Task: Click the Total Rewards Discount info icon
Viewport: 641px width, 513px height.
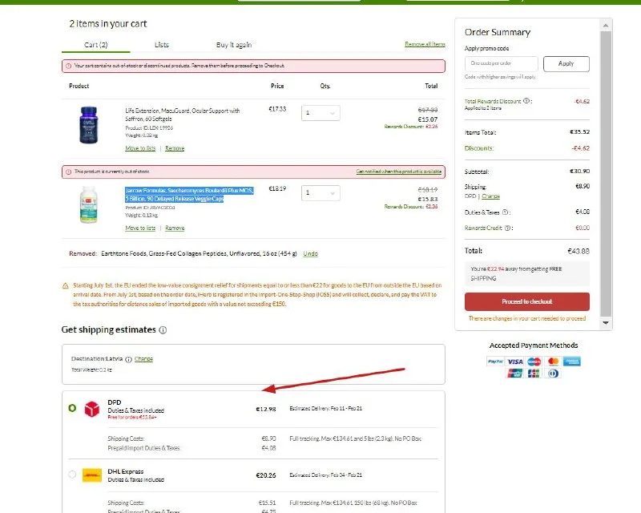Action: coord(527,101)
